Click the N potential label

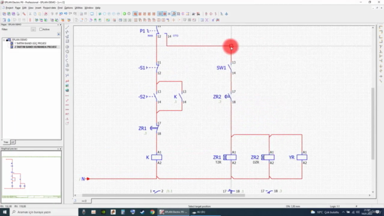(x=83, y=179)
